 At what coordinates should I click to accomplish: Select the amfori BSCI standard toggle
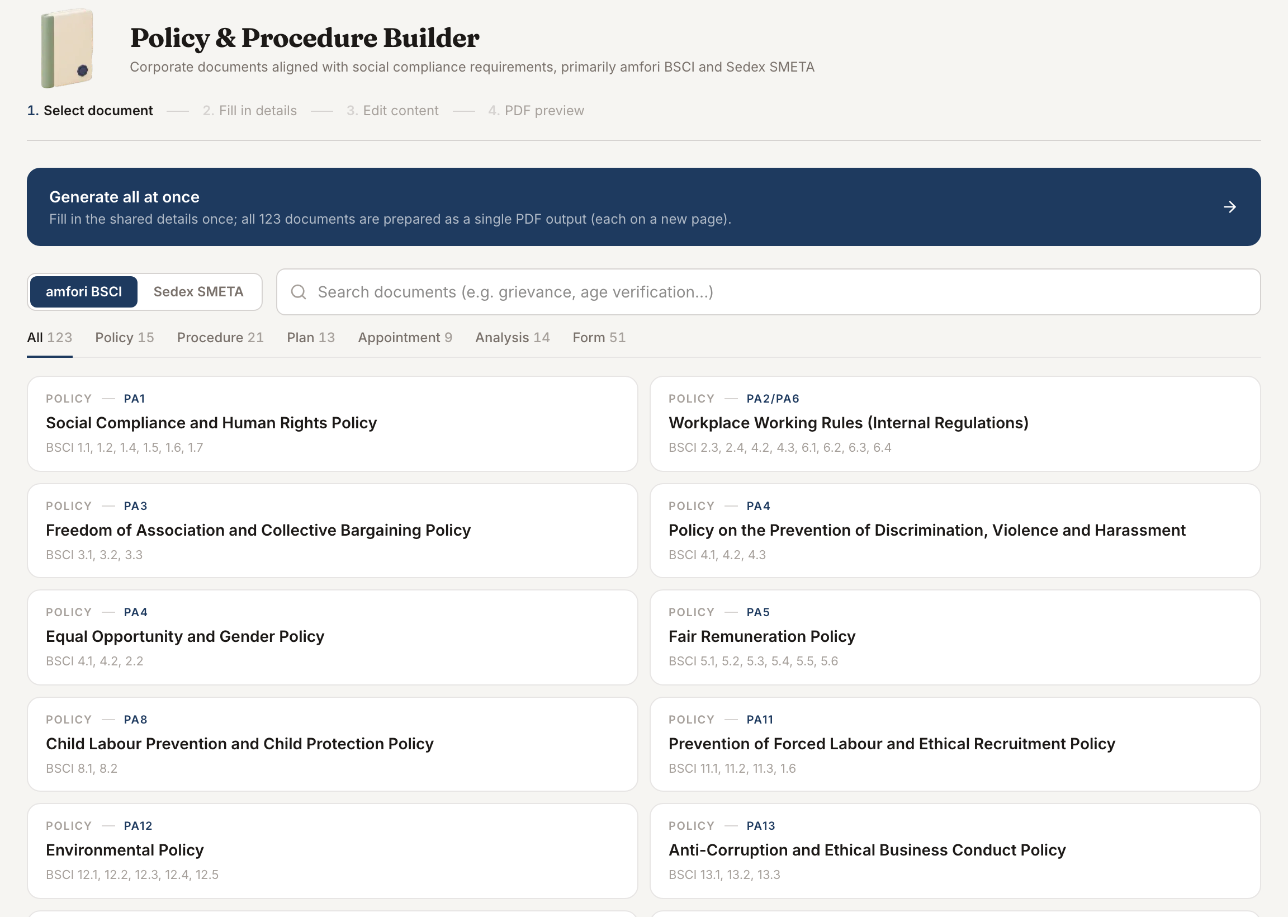(83, 292)
